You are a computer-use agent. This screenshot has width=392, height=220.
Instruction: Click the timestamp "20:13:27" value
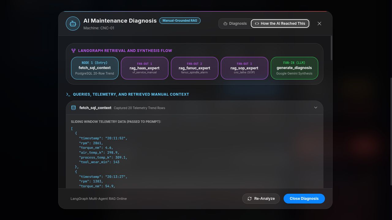pyautogui.click(x=115, y=177)
